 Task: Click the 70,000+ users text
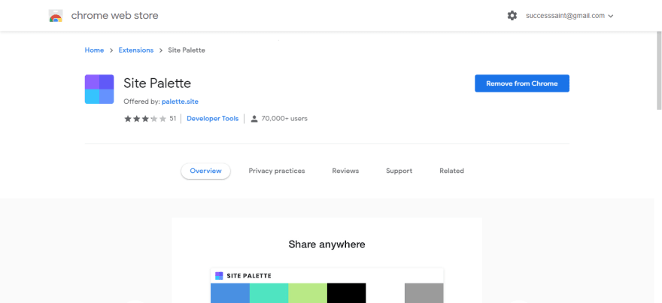[x=284, y=119]
